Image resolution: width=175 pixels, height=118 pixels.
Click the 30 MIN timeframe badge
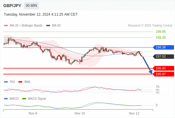[x=31, y=6]
